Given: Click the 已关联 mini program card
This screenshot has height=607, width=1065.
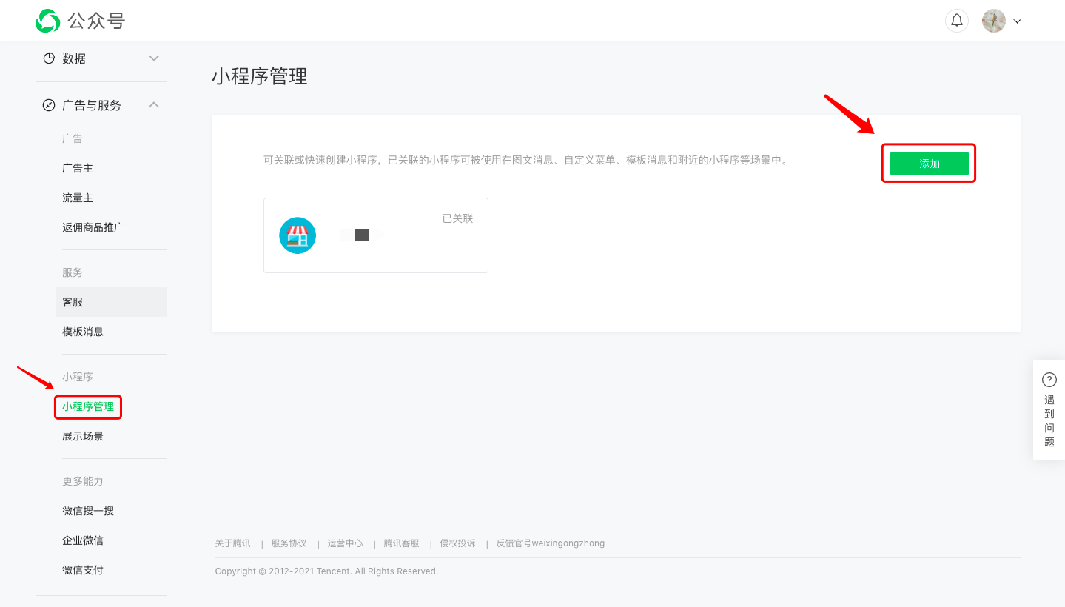Looking at the screenshot, I should [x=375, y=235].
